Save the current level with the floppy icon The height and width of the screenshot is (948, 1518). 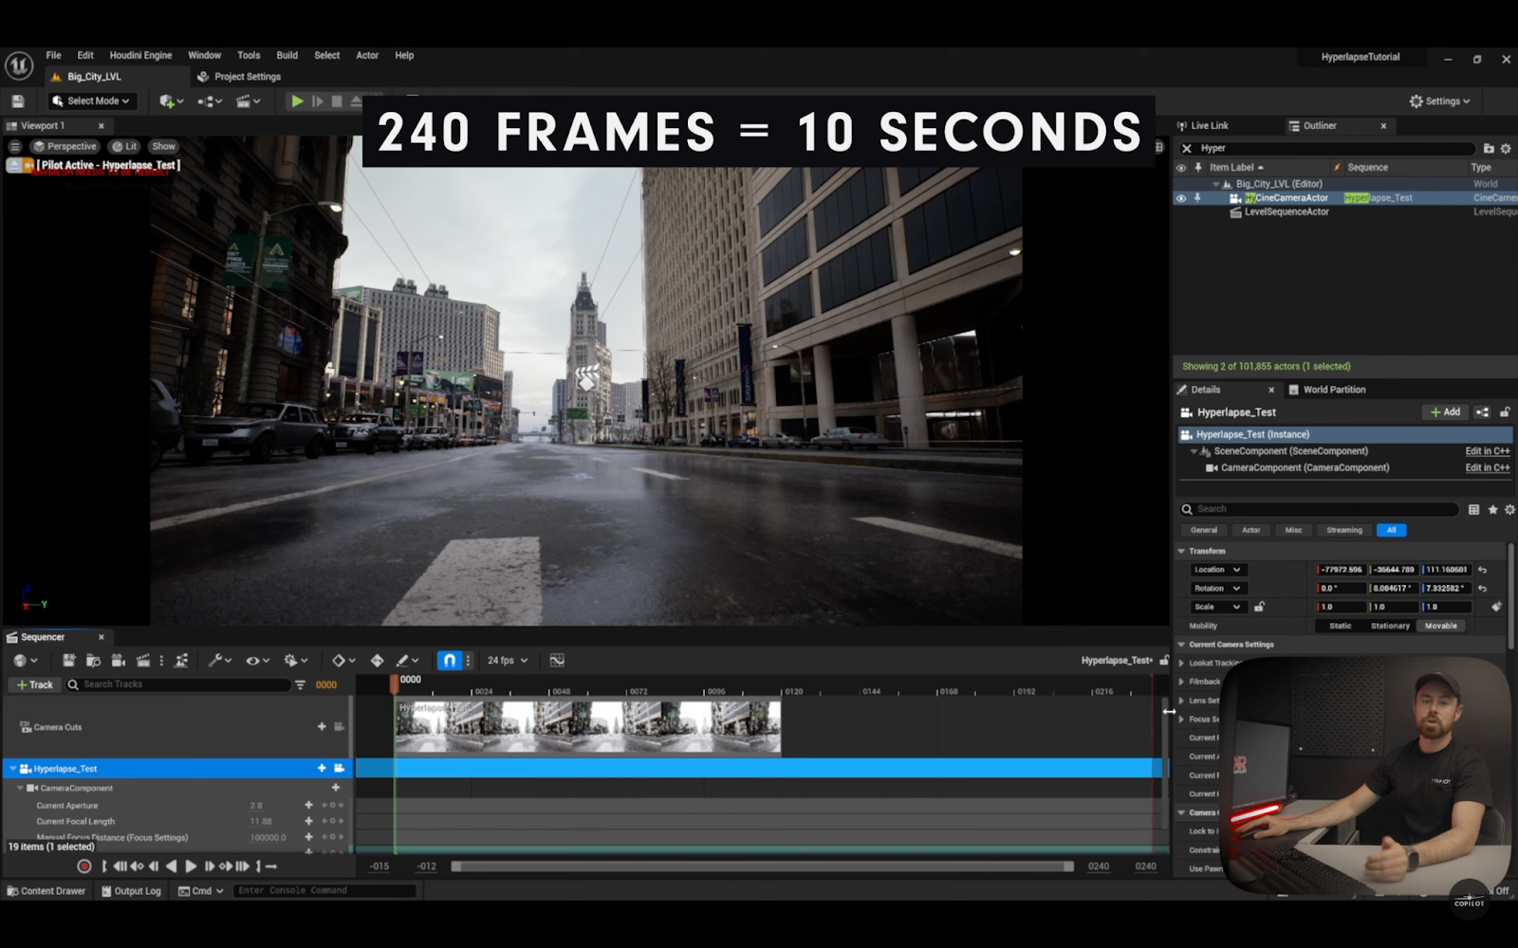point(17,100)
